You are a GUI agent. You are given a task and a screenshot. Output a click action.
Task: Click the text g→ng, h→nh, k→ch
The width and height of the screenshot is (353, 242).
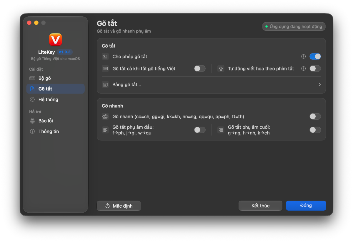point(249,133)
